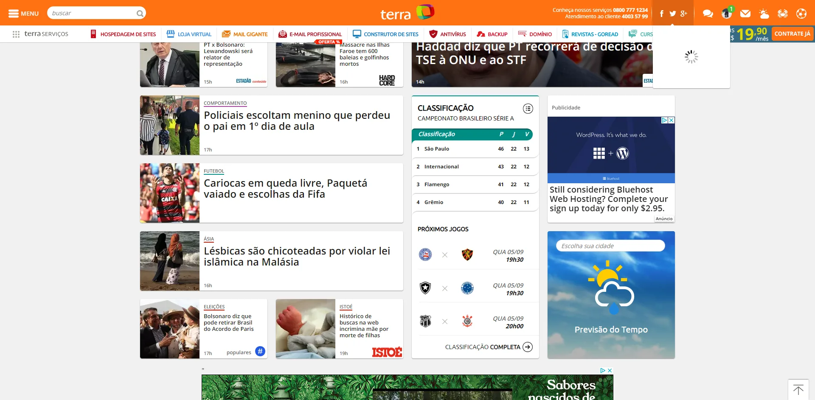Open 'Cariocas em queda livre' article
The image size is (815, 400).
pyautogui.click(x=285, y=189)
